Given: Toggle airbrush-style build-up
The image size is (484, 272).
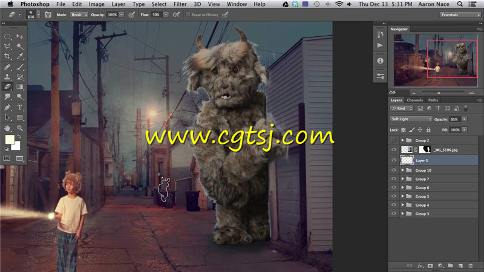Looking at the screenshot, I should [x=176, y=15].
